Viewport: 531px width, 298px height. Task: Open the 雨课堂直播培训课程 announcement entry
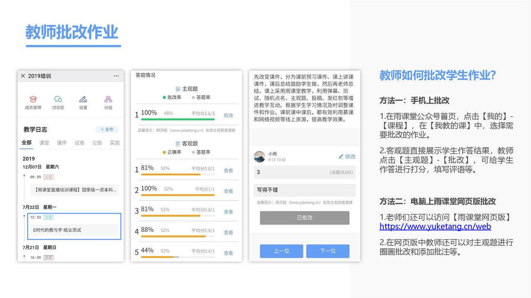74,190
